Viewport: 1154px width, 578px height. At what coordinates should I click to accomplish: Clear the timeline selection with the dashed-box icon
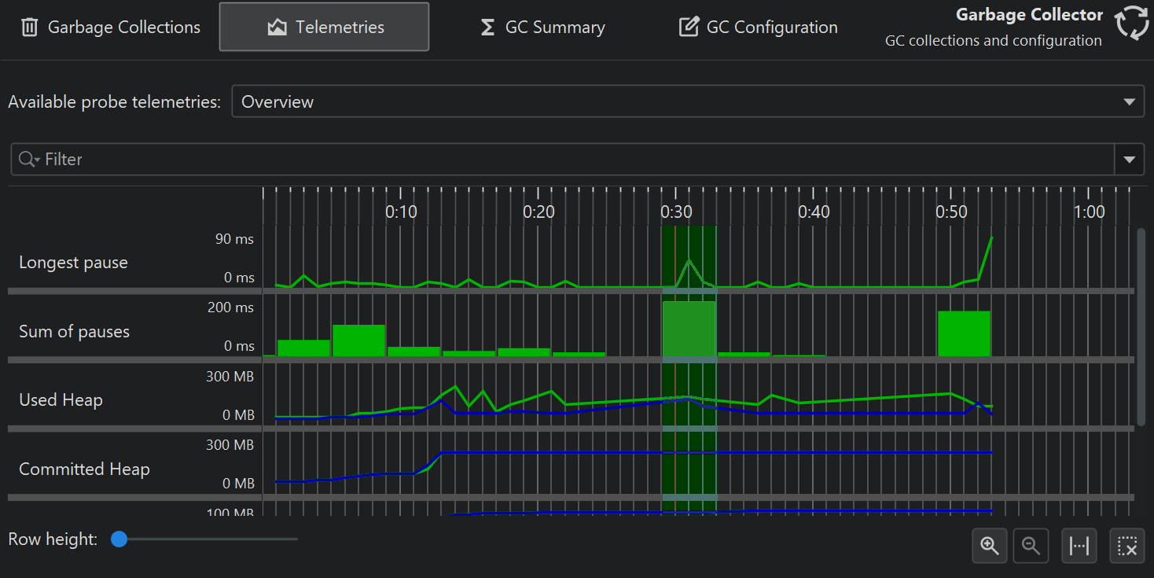1127,546
